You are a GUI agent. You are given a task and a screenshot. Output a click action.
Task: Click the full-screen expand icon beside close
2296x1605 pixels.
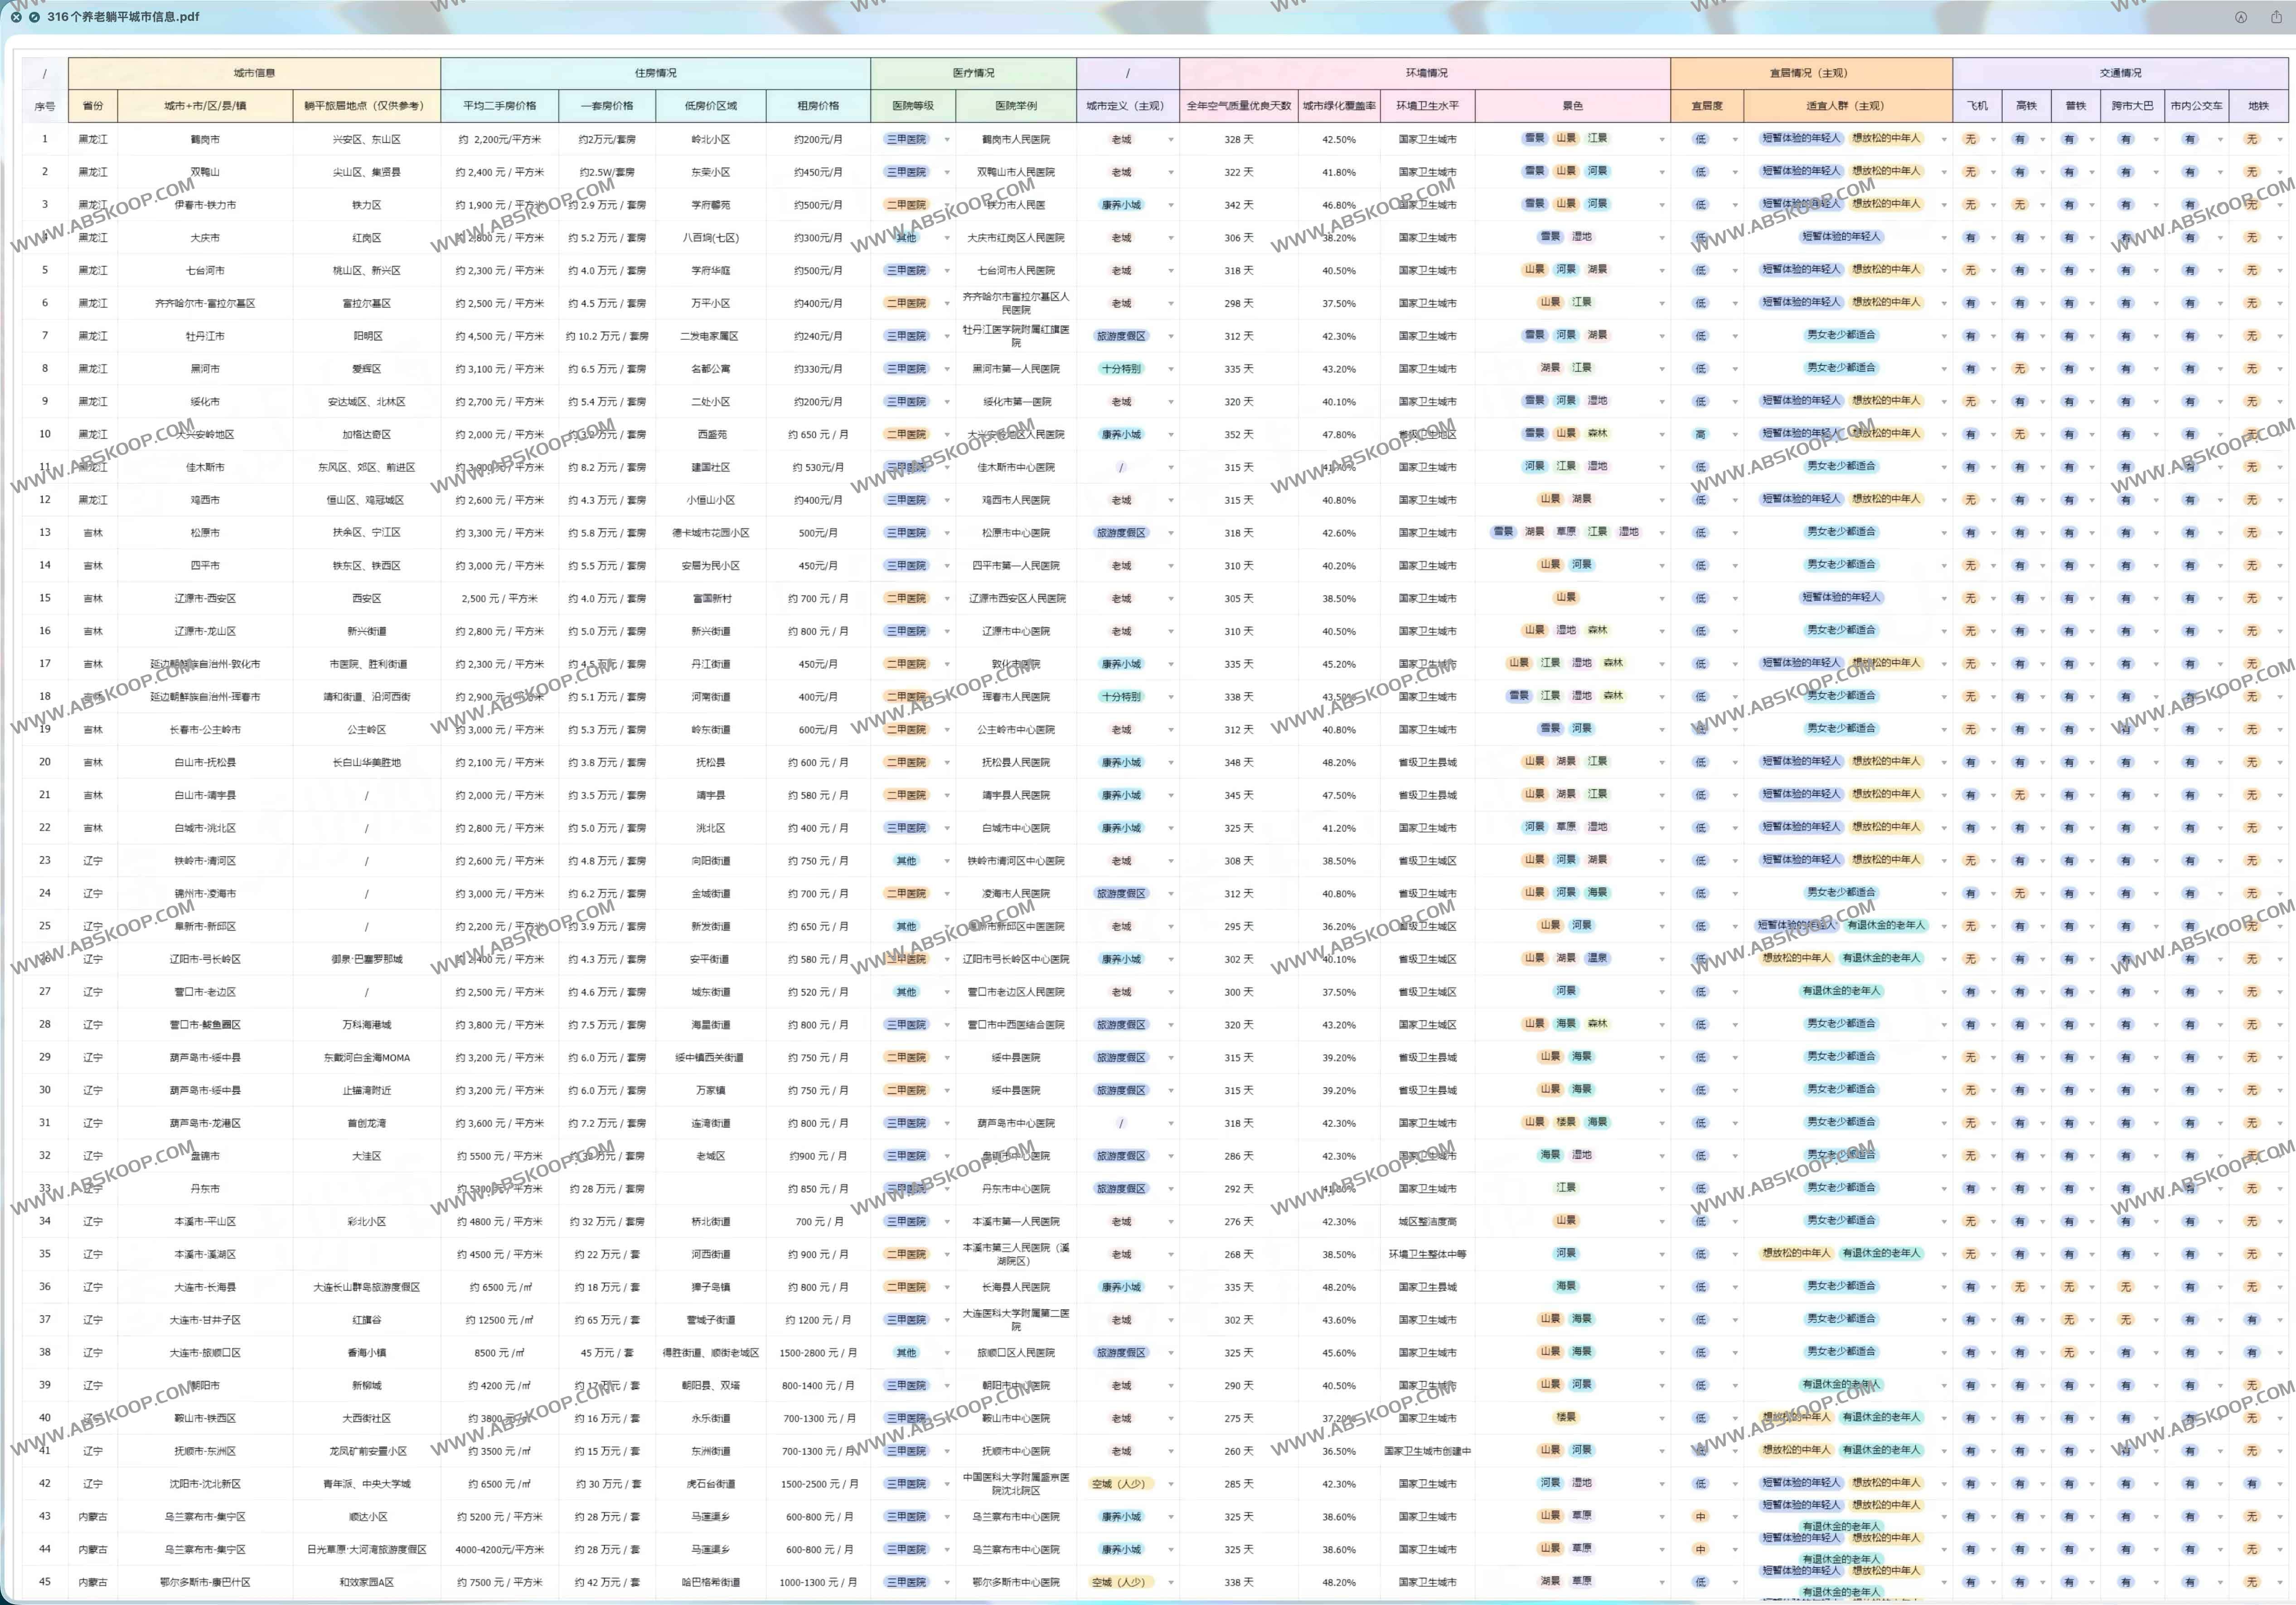[x=34, y=17]
